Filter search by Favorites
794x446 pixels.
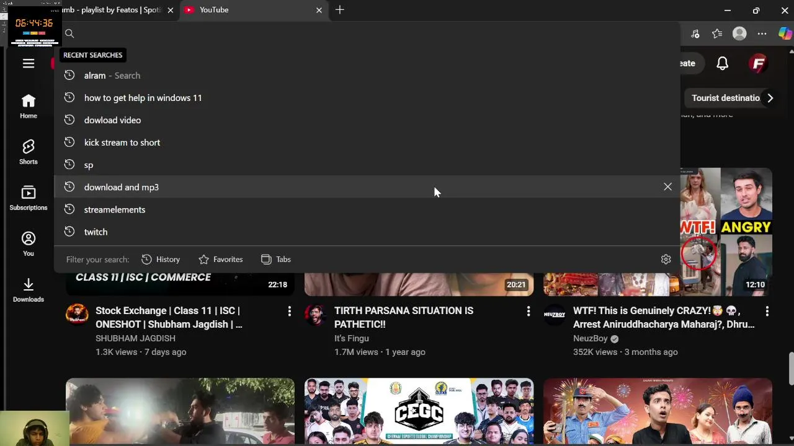tap(220, 260)
